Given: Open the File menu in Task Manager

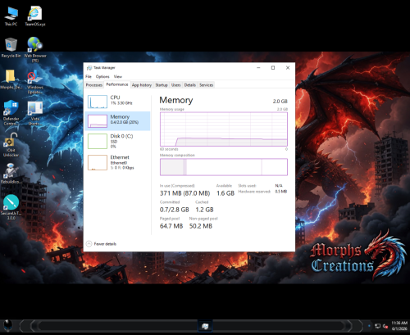Looking at the screenshot, I should (x=89, y=76).
